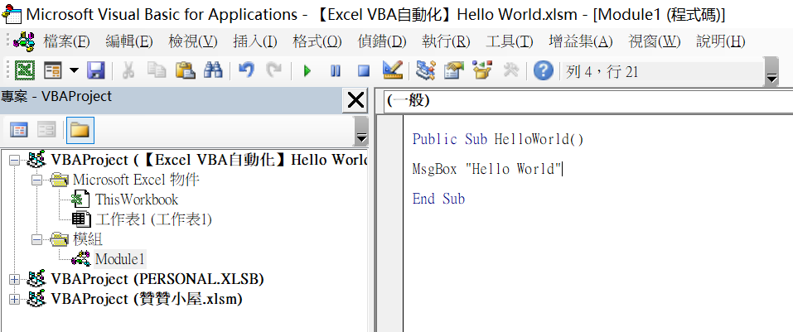Click the View Code icon in project panel

19,131
